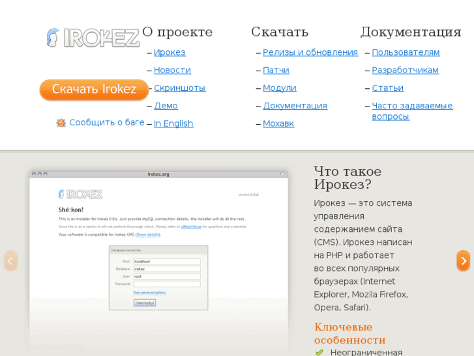Open the Демо link
Viewport: 474px width, 356px height.
(166, 106)
